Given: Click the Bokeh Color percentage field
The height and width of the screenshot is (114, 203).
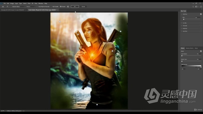Looking at the screenshot, I should [199, 59].
